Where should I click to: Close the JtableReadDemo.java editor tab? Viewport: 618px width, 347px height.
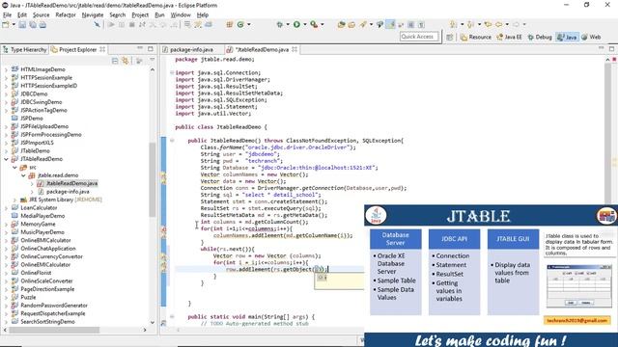(295, 49)
